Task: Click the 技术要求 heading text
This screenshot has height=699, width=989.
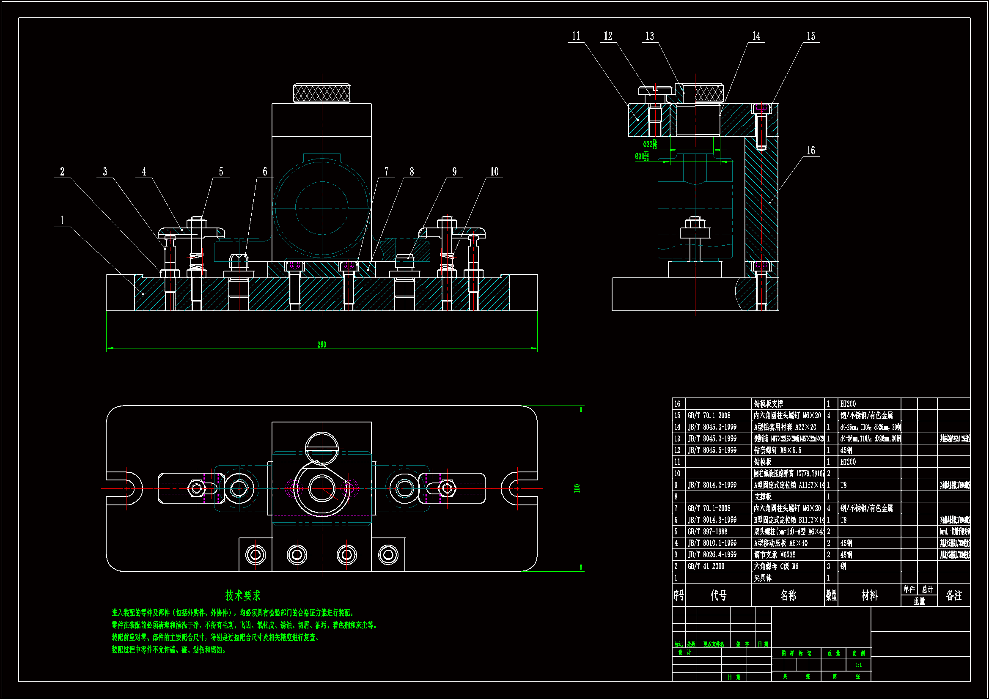Action: click(x=243, y=596)
